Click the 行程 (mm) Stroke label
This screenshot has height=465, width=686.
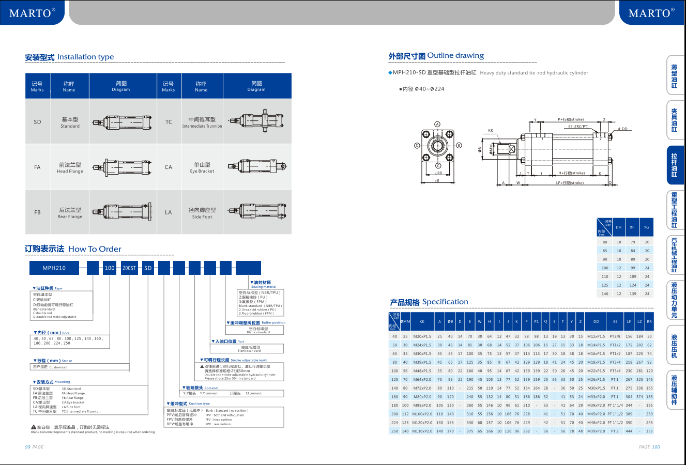click(53, 361)
